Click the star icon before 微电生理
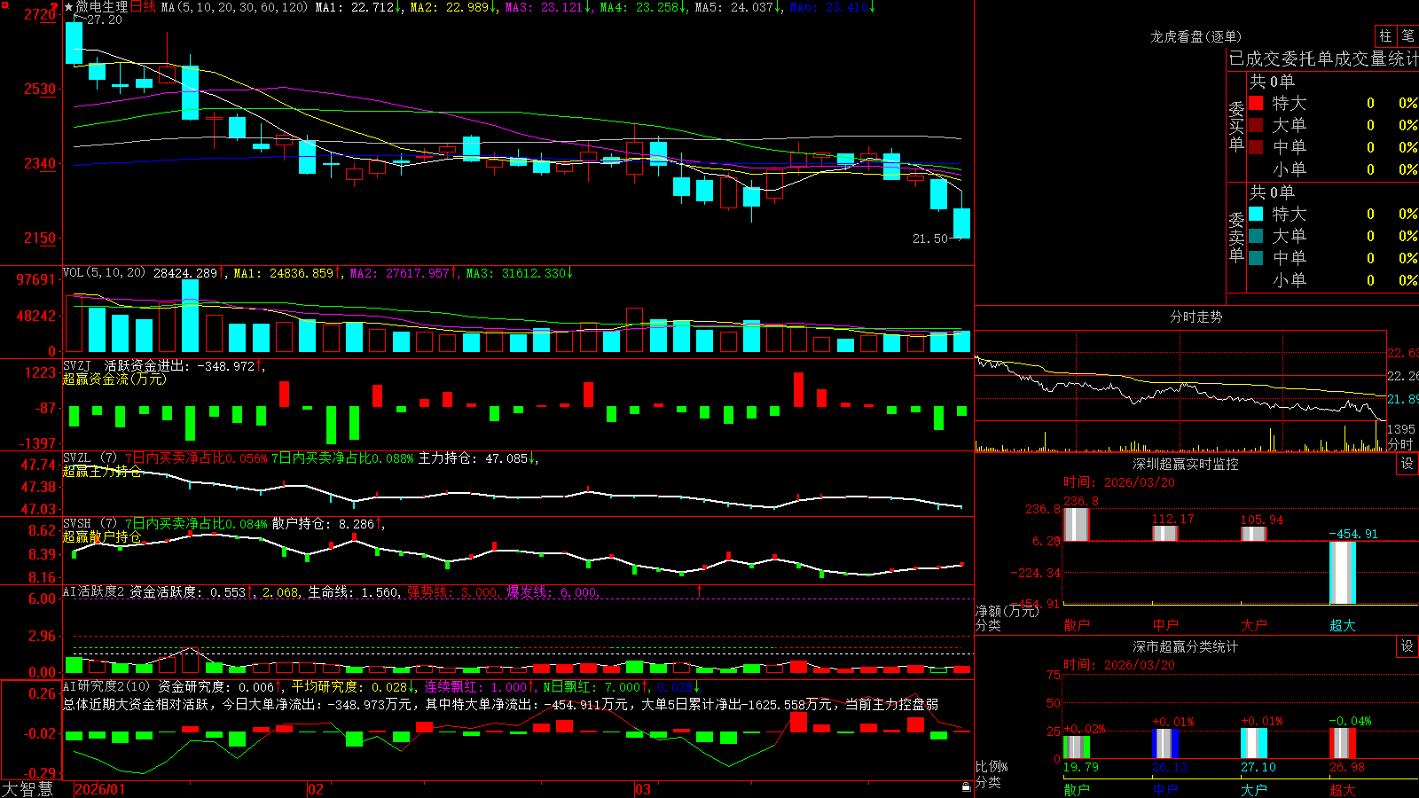The width and height of the screenshot is (1419, 798). pos(69,7)
